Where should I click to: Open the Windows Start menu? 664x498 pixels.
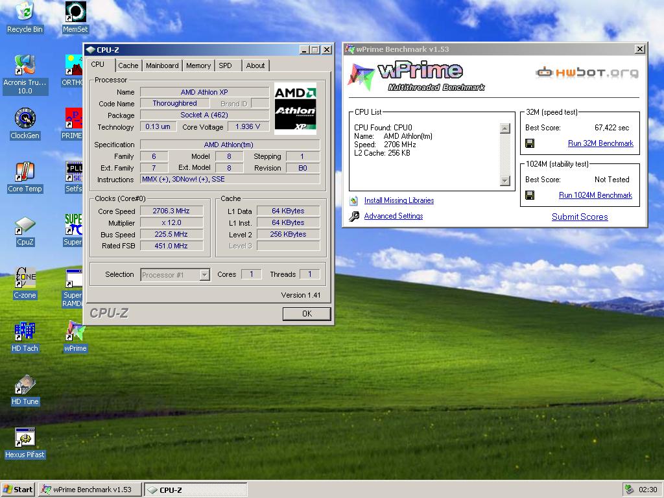(18, 490)
